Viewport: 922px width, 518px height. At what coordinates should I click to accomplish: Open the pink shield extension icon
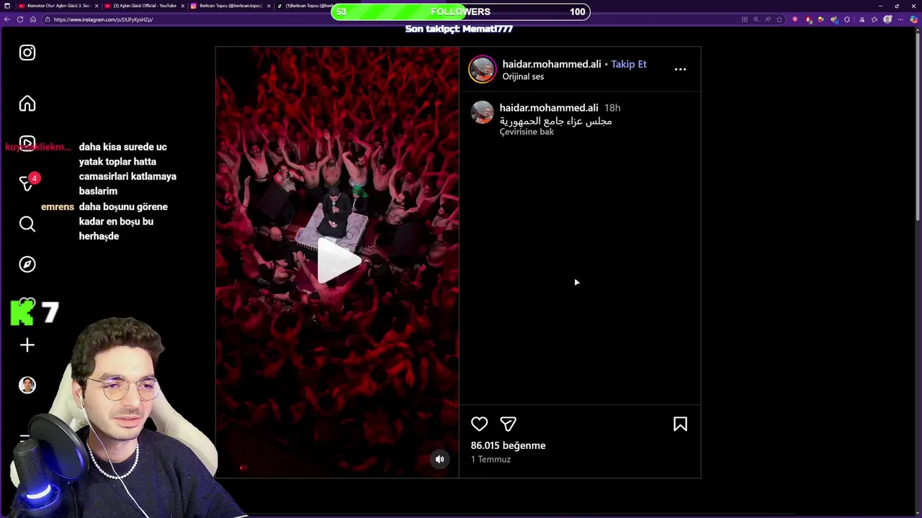[795, 19]
